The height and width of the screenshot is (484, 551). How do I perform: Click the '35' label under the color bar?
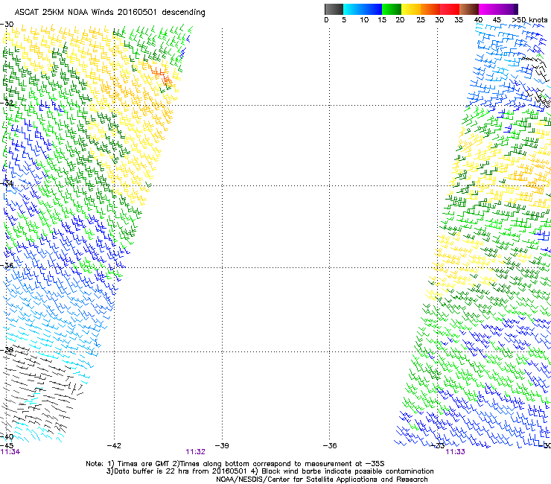pos(459,20)
